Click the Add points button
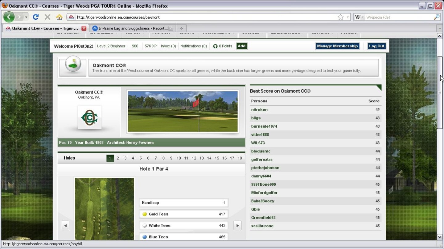This screenshot has width=444, height=249. [x=242, y=46]
